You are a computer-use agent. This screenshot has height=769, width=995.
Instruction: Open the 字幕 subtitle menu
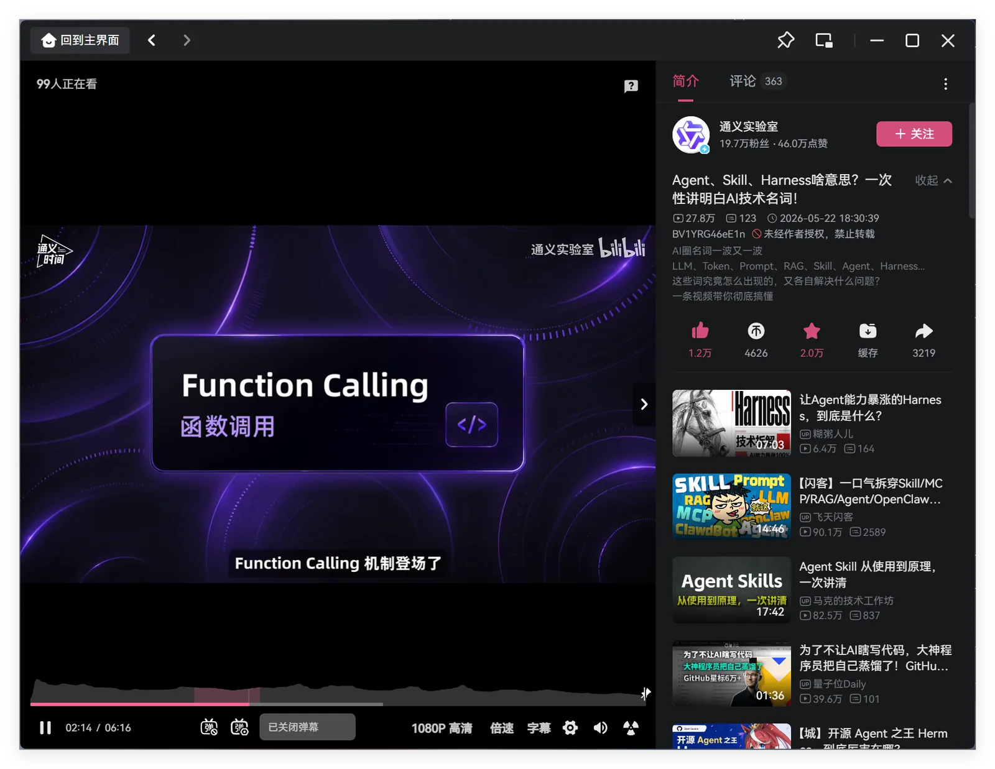[x=539, y=728]
